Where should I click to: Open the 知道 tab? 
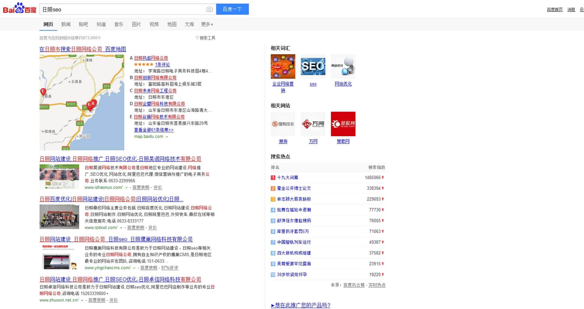click(101, 24)
